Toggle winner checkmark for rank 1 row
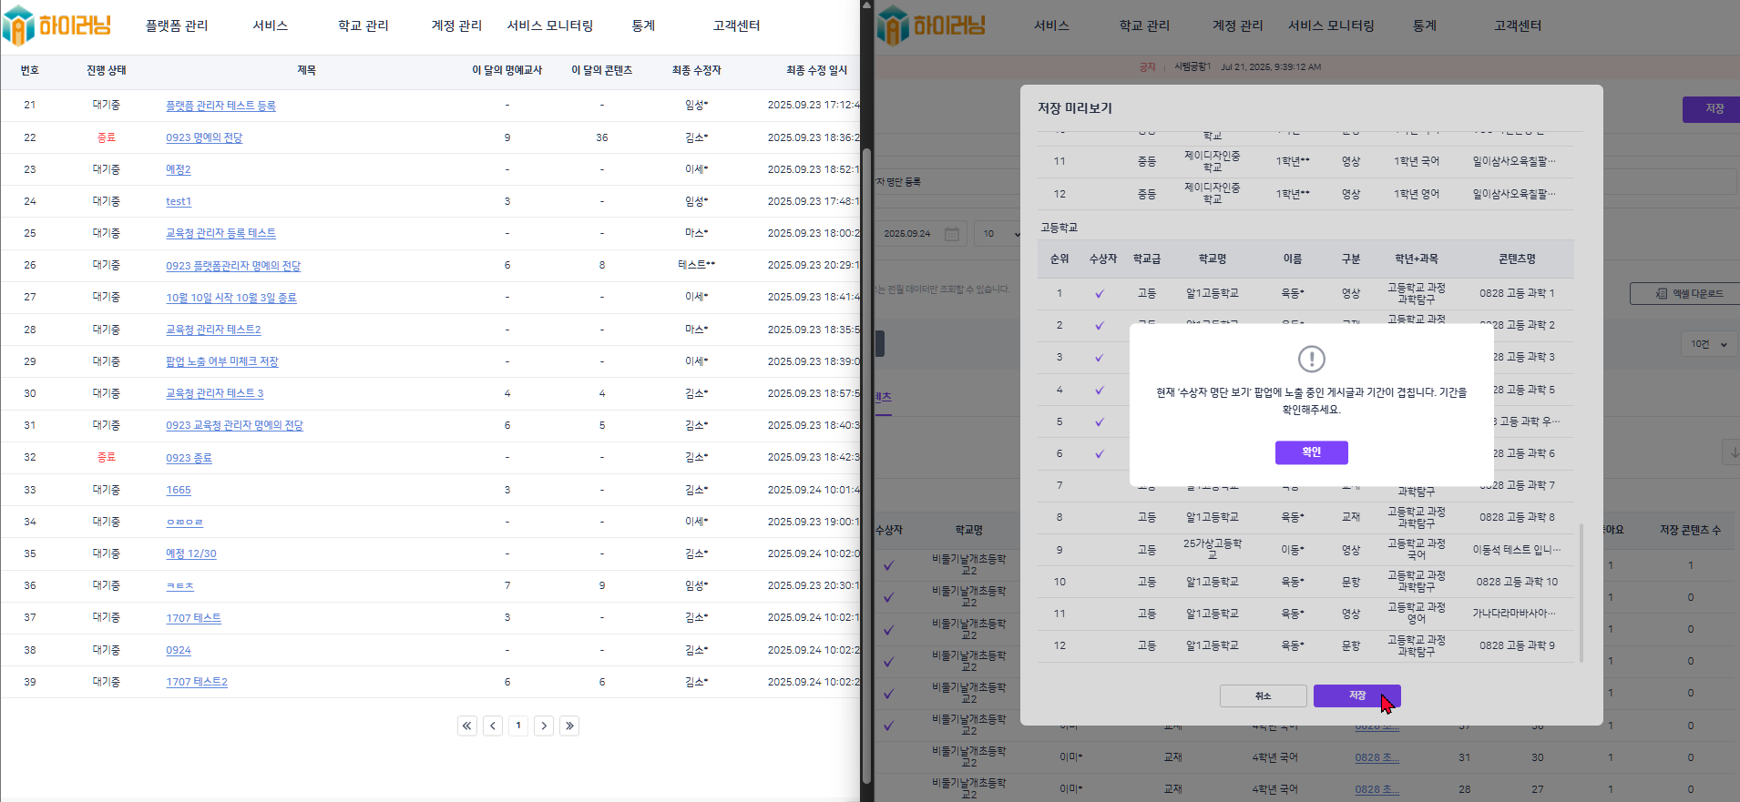This screenshot has width=1740, height=802. 1100,293
